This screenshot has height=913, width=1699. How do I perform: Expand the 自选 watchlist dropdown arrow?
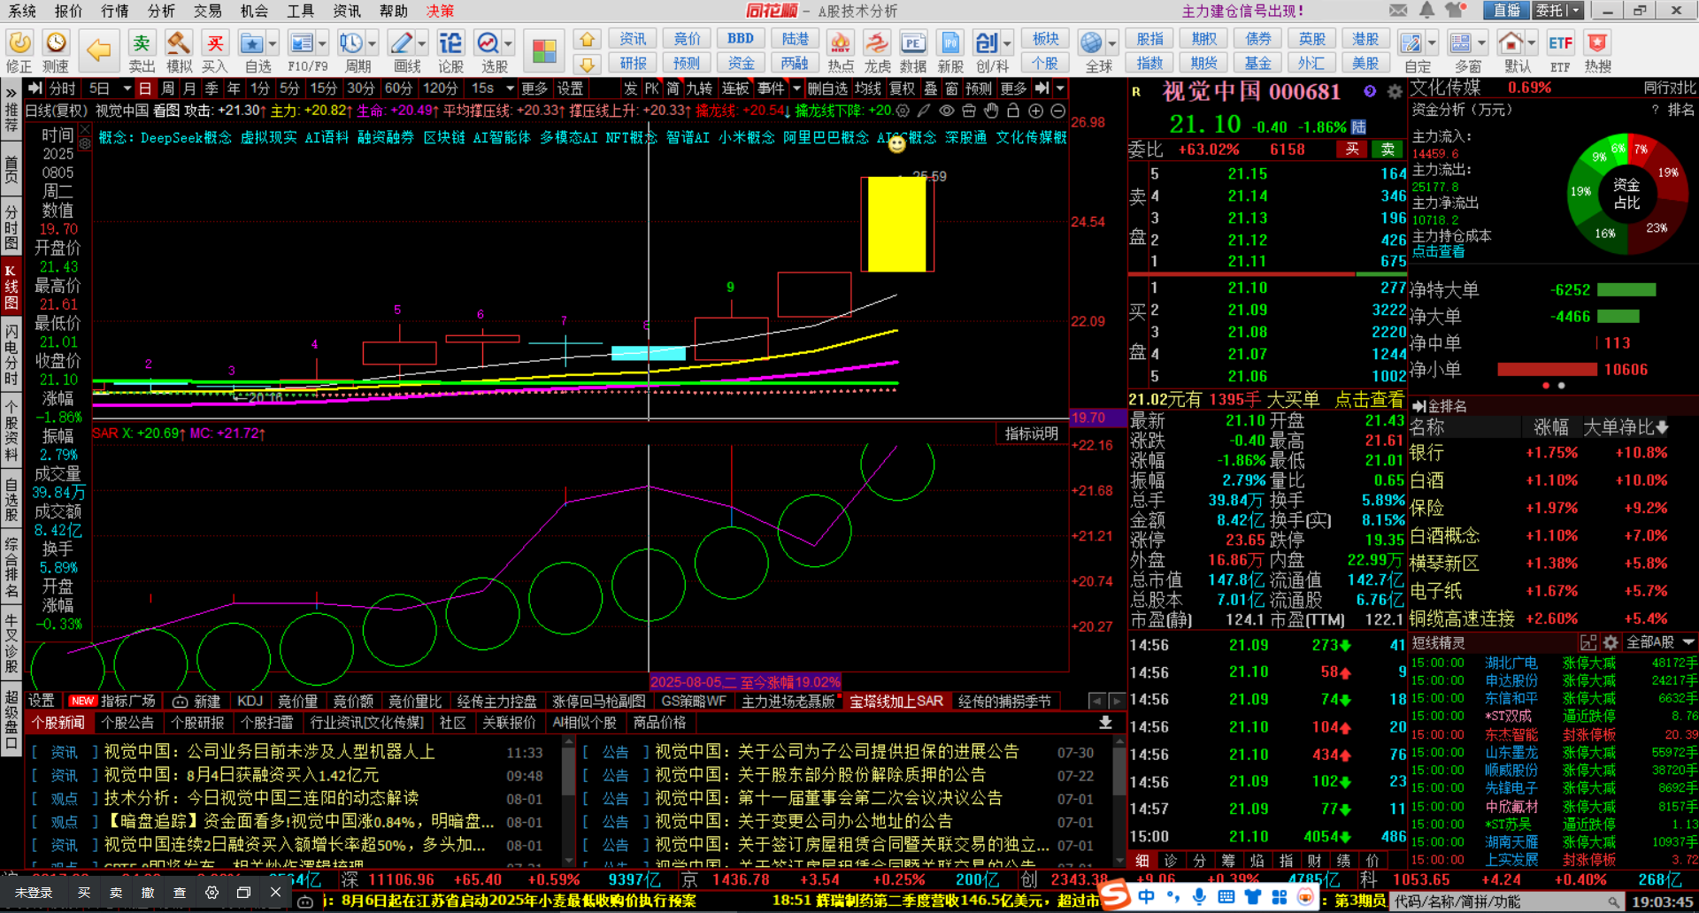coord(272,43)
